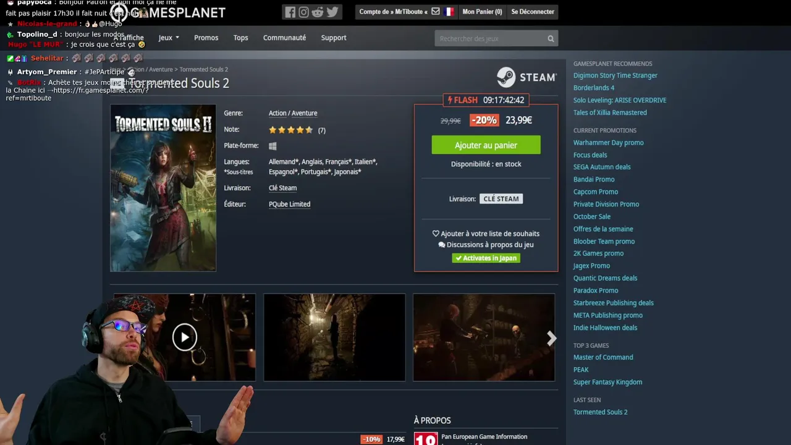Open Borderlands 4 recommendation
Image resolution: width=791 pixels, height=445 pixels.
pyautogui.click(x=594, y=88)
